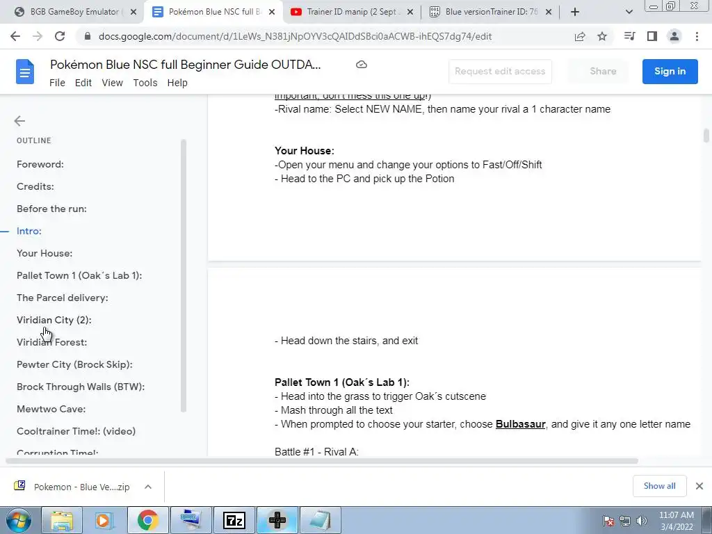The image size is (712, 534).
Task: Click the cloud document status icon
Action: click(x=362, y=65)
